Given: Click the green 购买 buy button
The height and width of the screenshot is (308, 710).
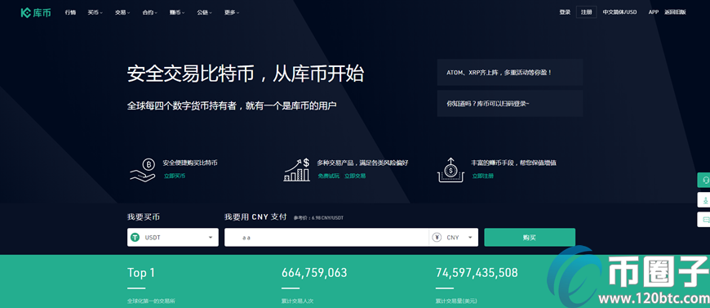Looking at the screenshot, I should point(530,237).
